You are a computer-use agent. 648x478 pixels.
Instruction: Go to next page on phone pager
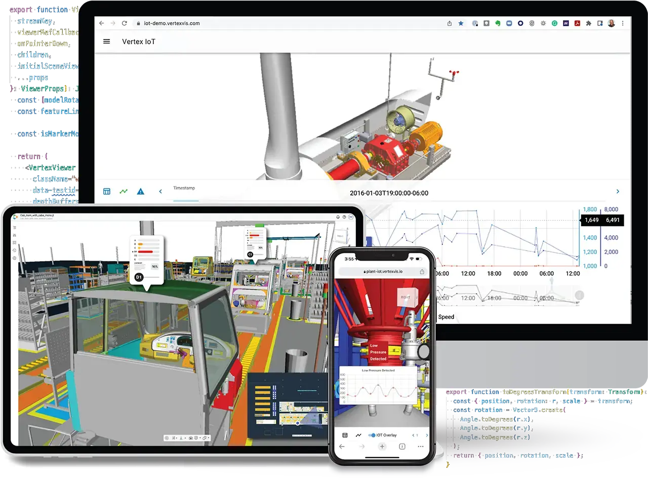(x=427, y=435)
